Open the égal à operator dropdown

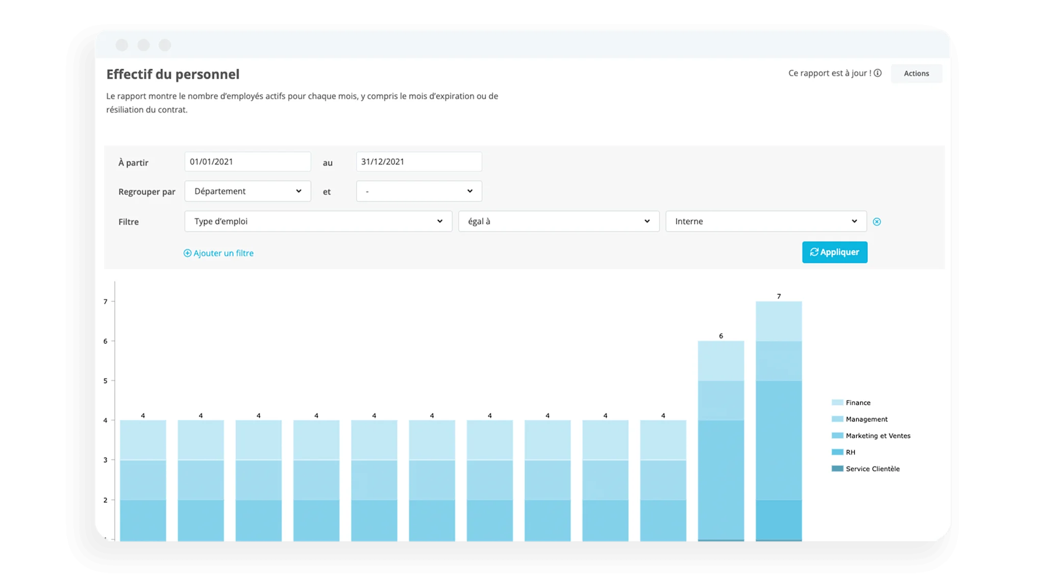coord(558,221)
